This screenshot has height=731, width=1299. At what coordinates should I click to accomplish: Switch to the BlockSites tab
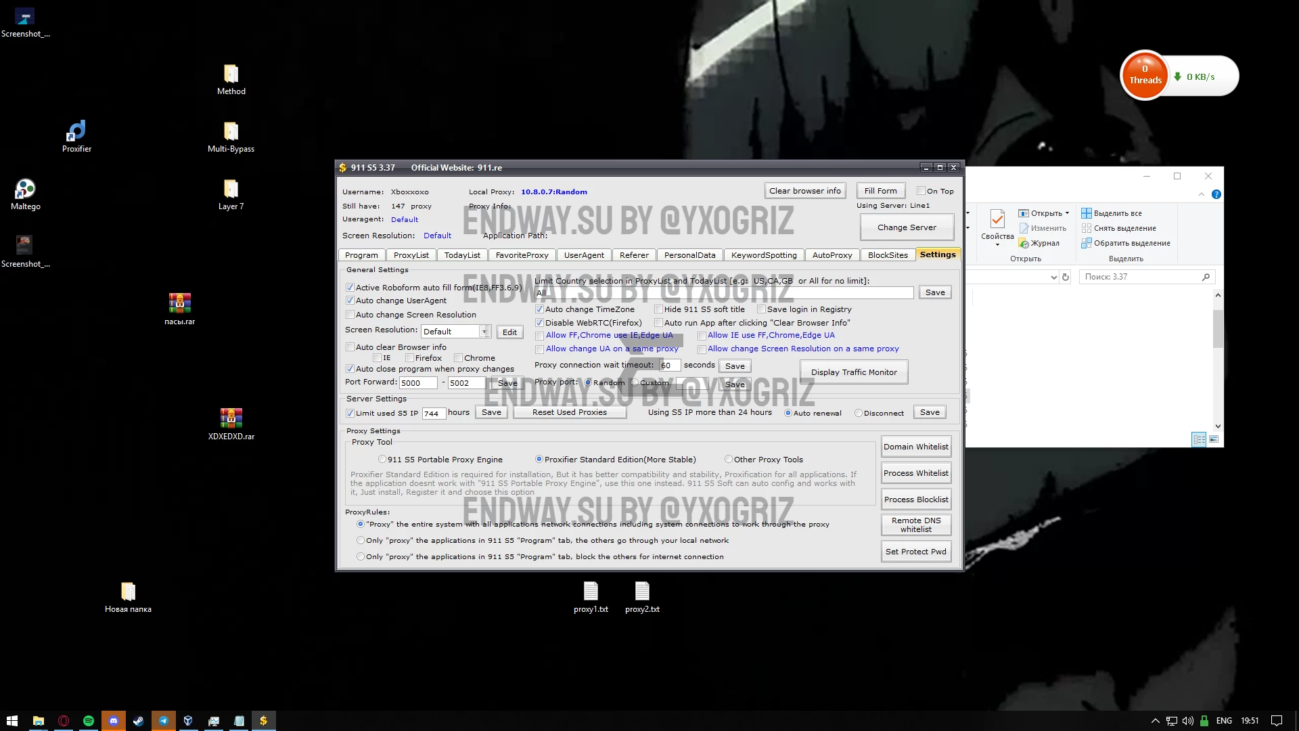pyautogui.click(x=888, y=255)
